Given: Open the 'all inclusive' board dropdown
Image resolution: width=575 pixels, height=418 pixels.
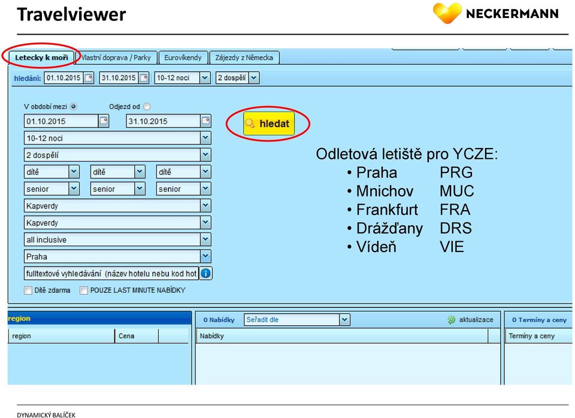Looking at the screenshot, I should [205, 239].
